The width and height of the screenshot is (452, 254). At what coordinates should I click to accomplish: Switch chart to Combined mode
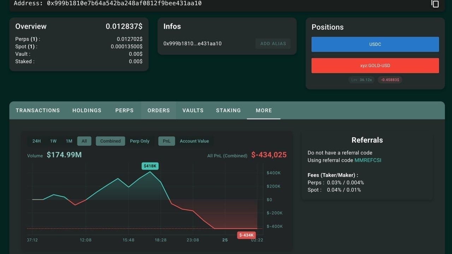(110, 141)
